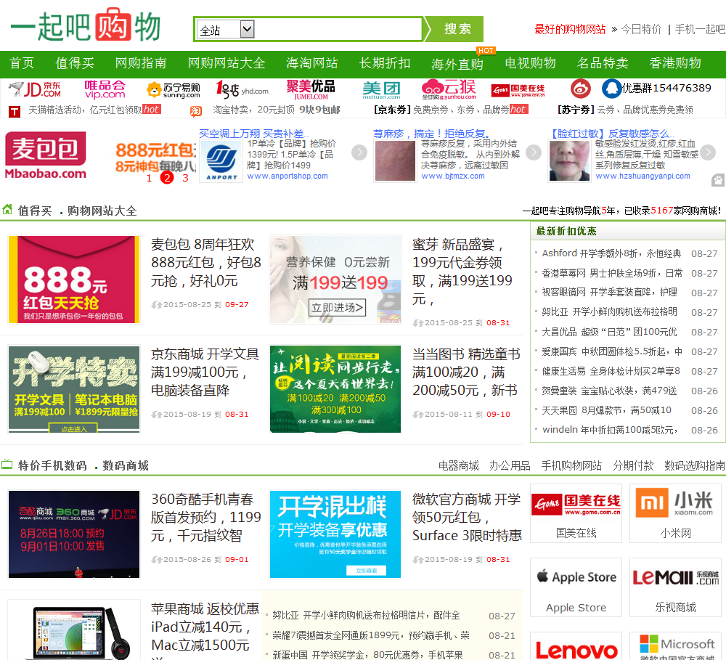The image size is (726, 660).
Task: Click the search text input field
Action: [x=338, y=30]
